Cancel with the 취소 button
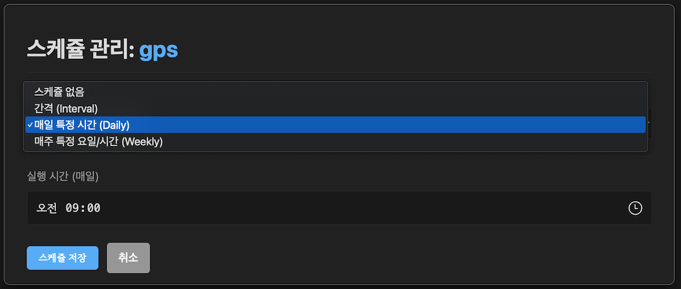The image size is (681, 289). click(x=128, y=258)
